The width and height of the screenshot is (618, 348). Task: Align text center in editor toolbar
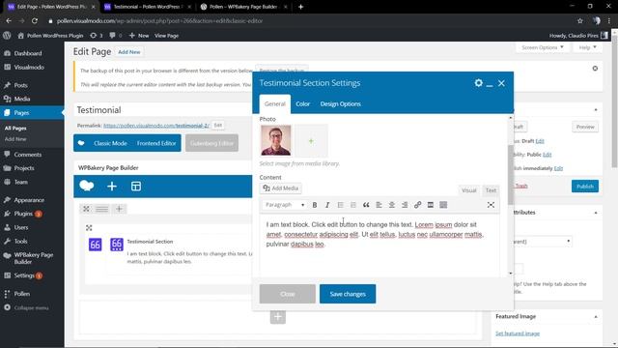point(392,205)
